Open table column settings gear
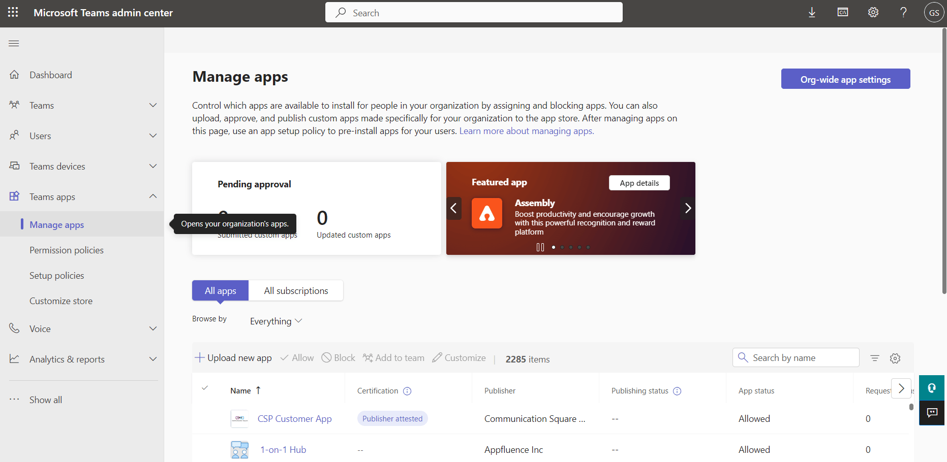 895,358
